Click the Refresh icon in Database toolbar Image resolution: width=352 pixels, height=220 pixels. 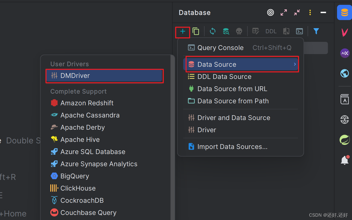[213, 31]
